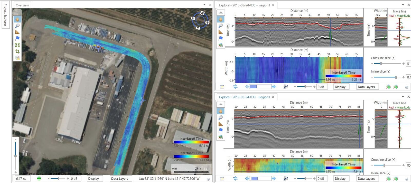Collapse the toolbar in Region1 030 panel
The height and width of the screenshot is (183, 411).
click(221, 104)
